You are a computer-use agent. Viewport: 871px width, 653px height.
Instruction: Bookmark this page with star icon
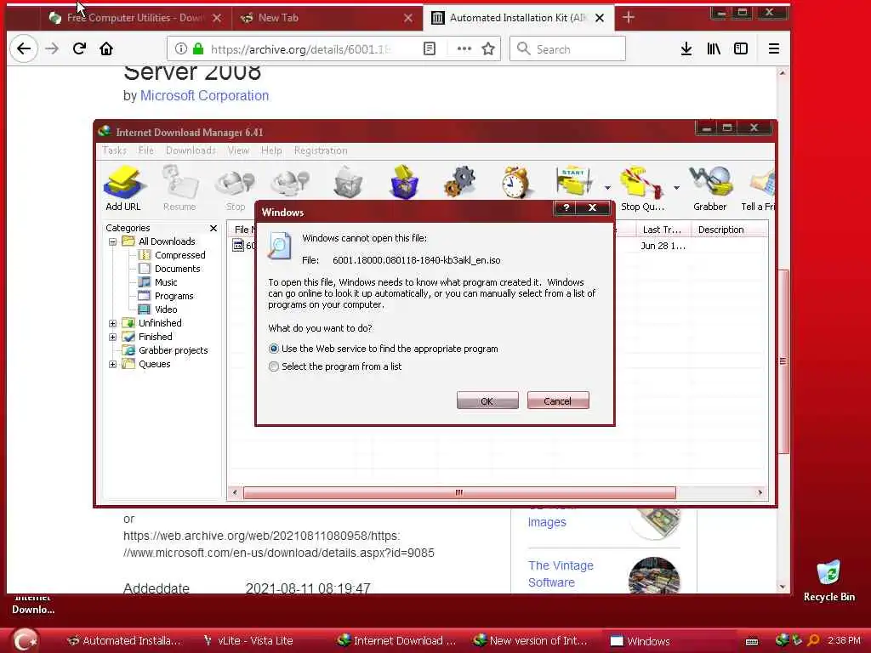(488, 48)
